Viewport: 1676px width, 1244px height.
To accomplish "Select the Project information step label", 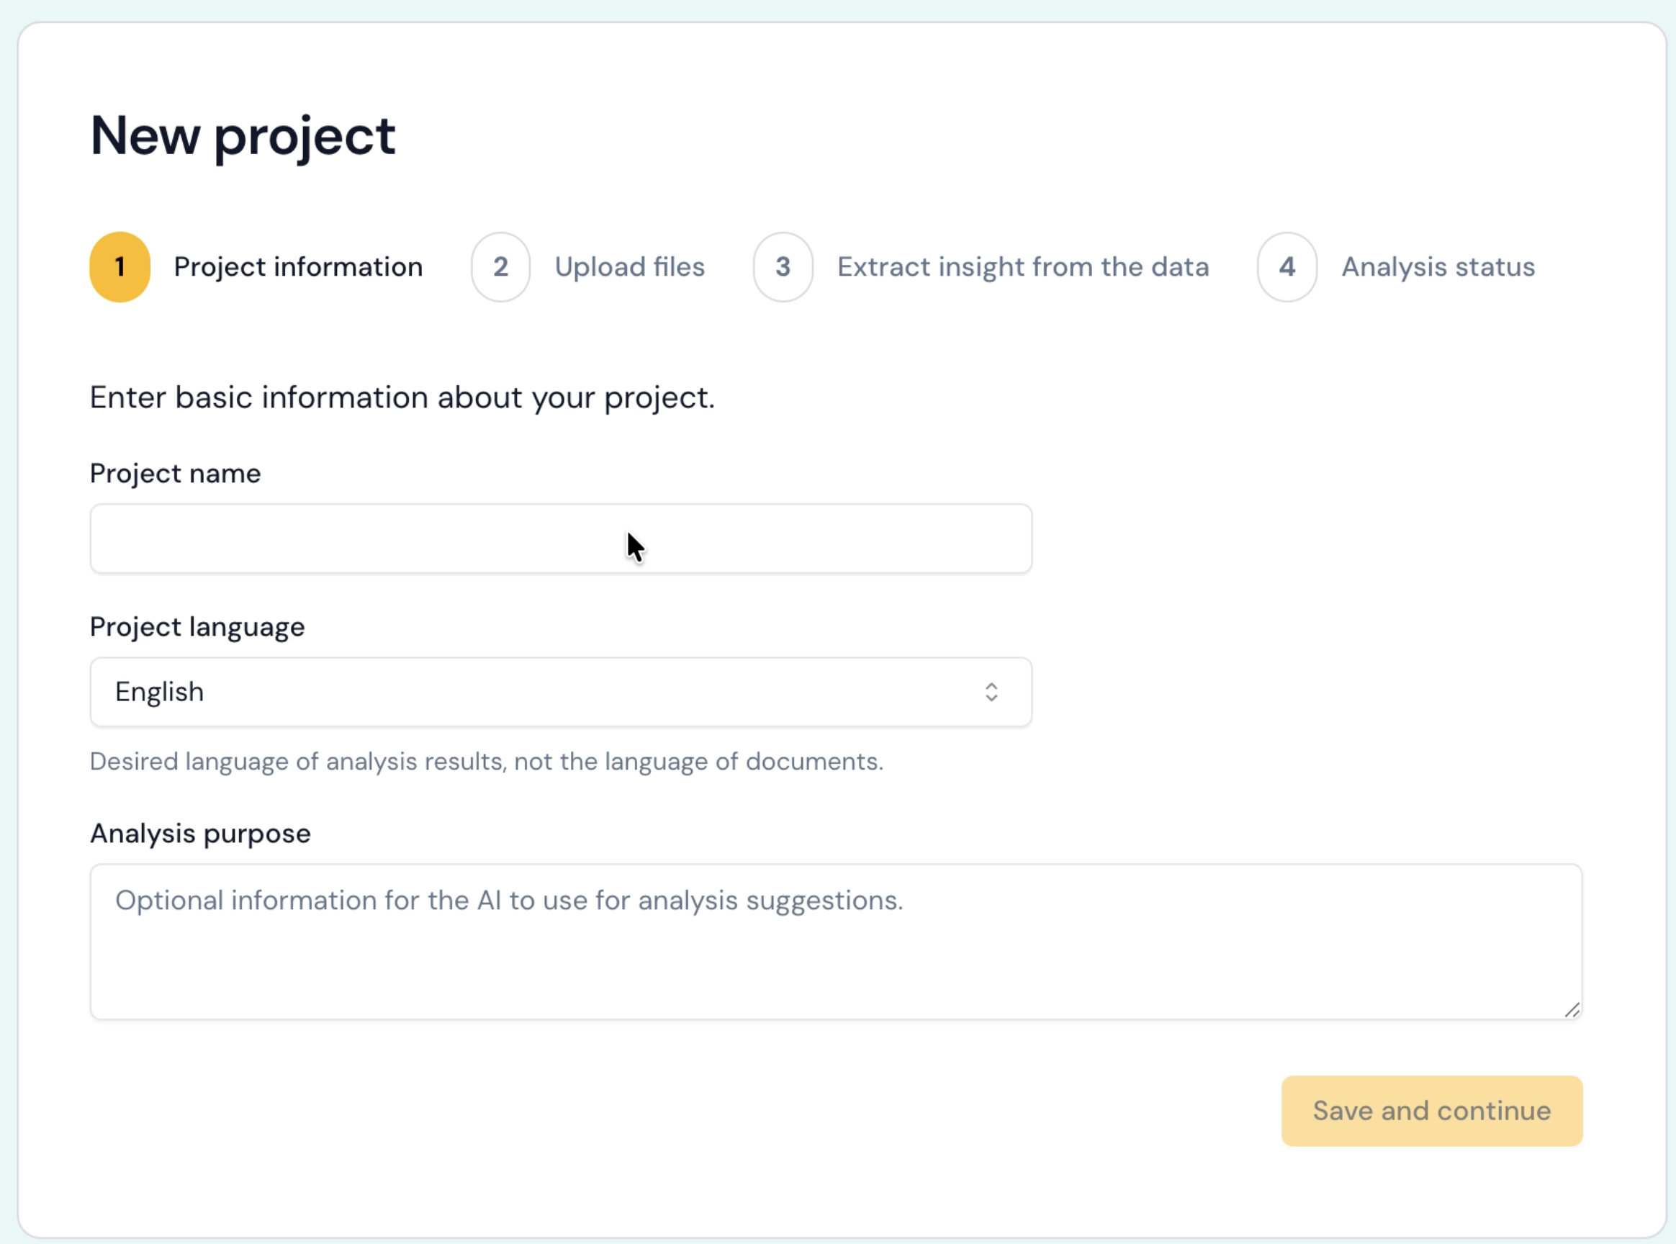I will (298, 266).
